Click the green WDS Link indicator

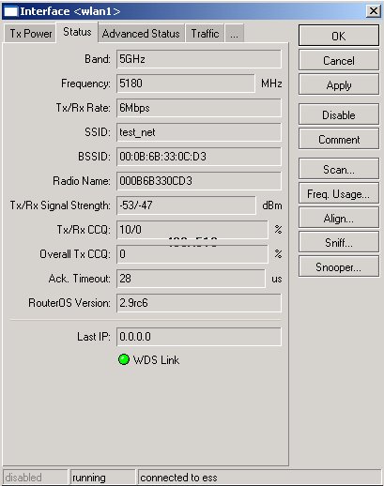coord(124,359)
